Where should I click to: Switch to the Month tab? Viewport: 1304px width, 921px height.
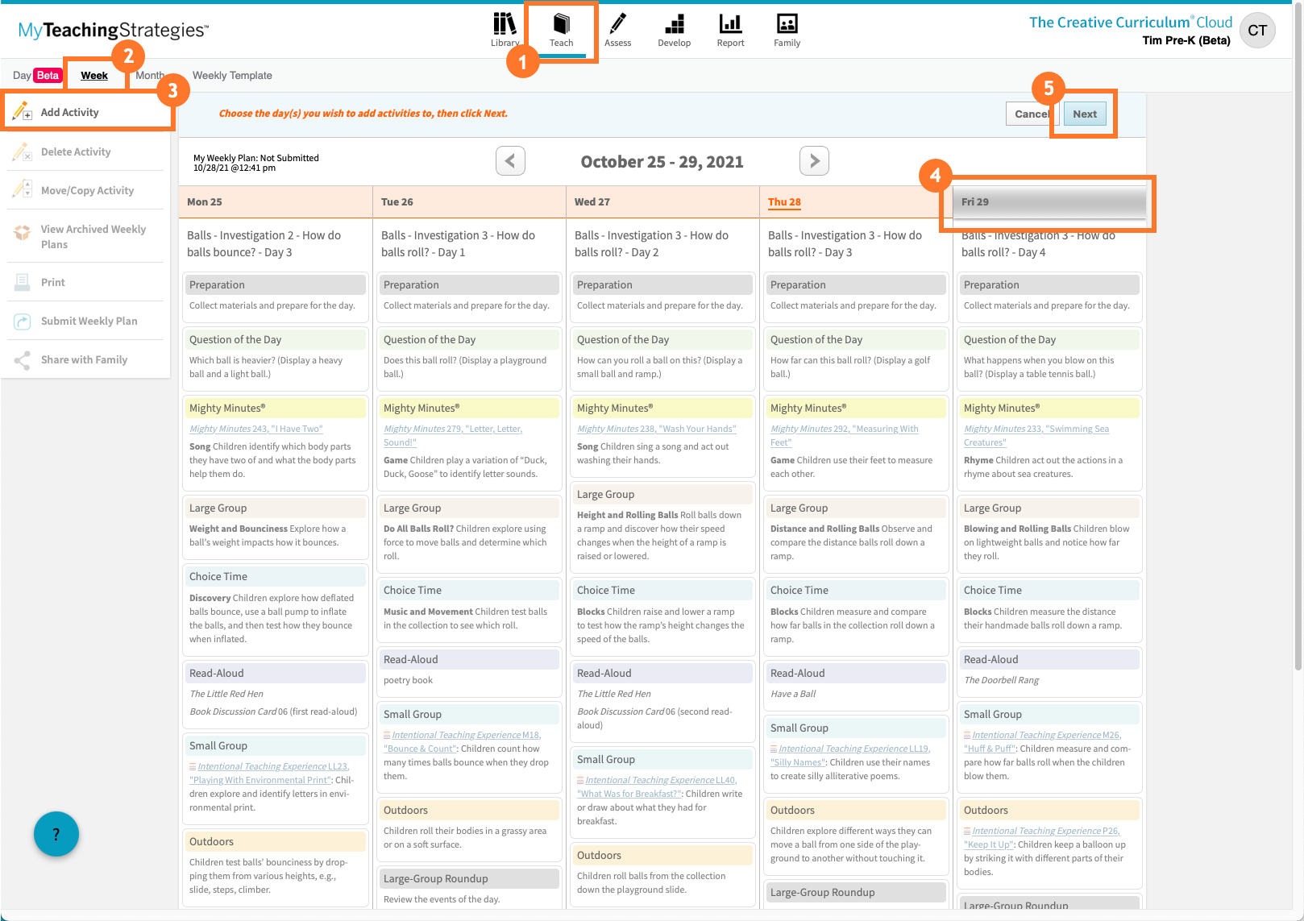150,75
